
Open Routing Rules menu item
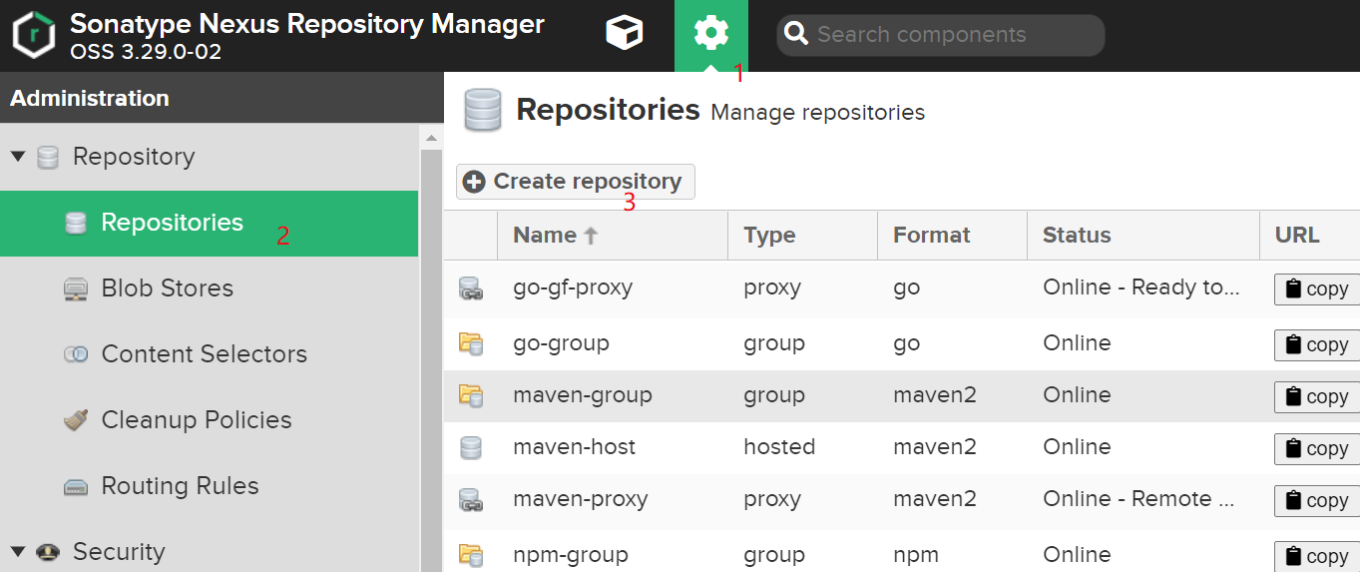point(180,486)
